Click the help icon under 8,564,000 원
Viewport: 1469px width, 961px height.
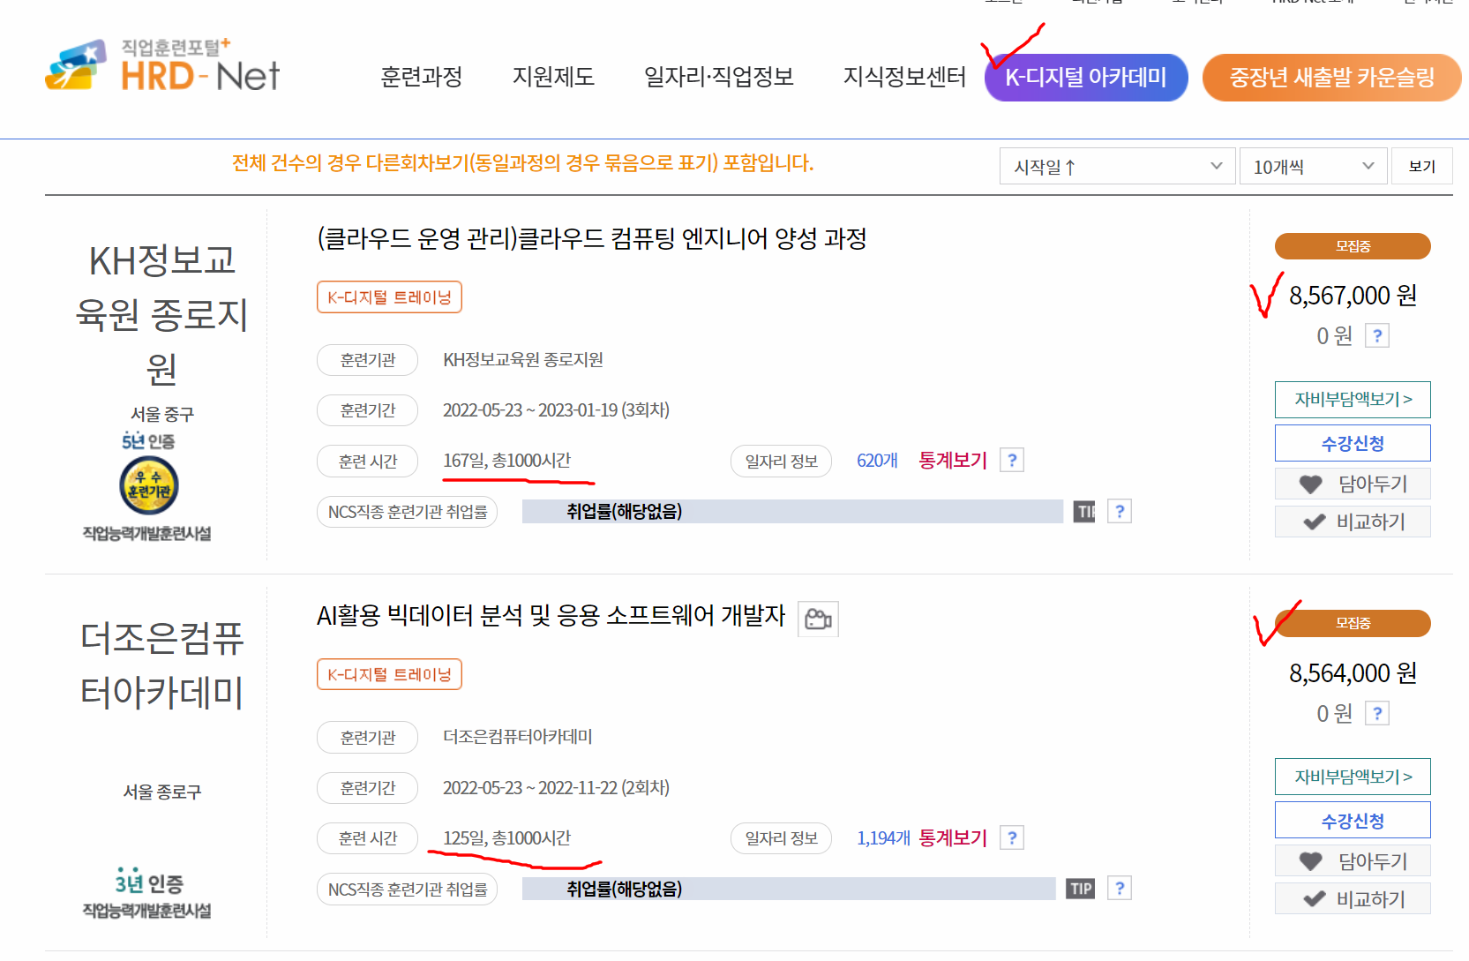1377,713
